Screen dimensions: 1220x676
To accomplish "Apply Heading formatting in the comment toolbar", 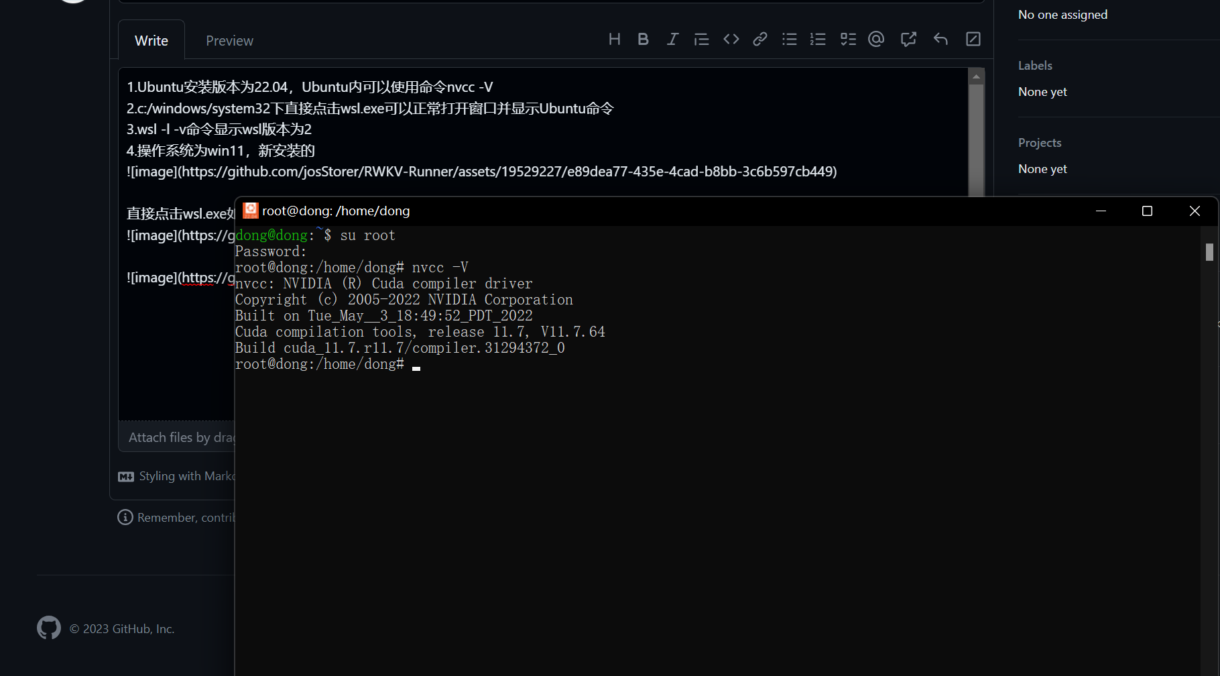I will coord(614,39).
